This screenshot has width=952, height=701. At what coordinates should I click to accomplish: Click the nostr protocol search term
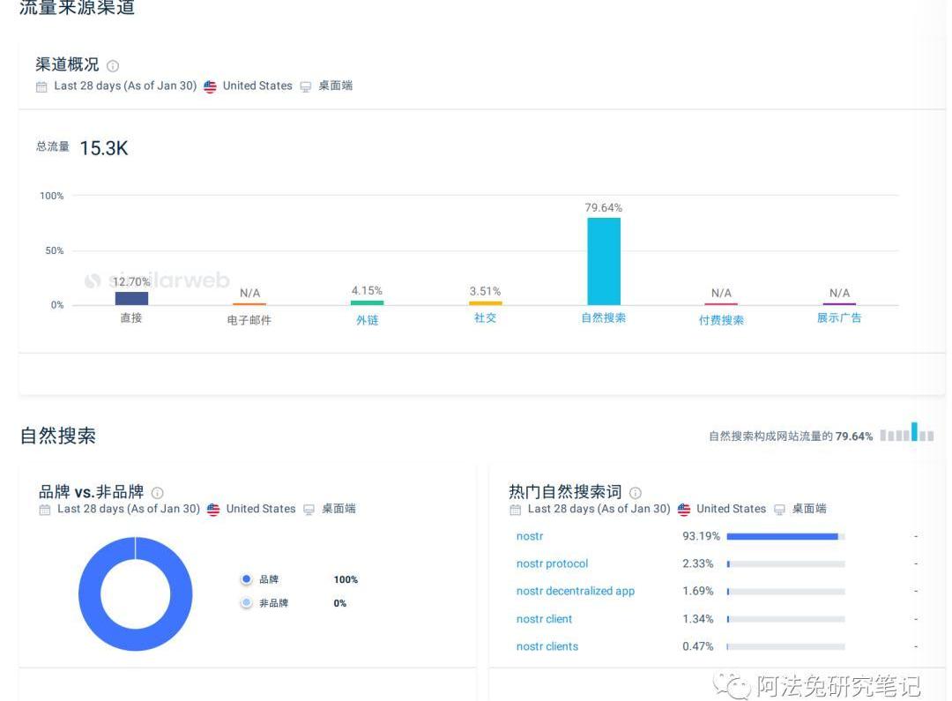[552, 563]
